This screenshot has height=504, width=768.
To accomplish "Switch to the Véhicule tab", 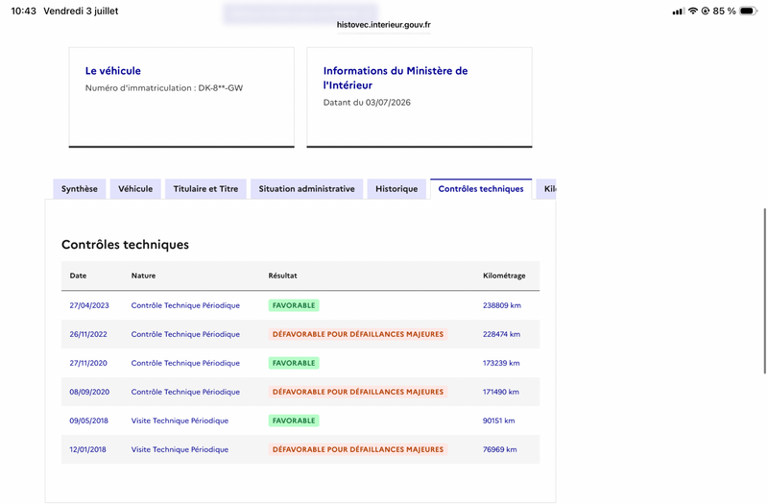I will [x=135, y=189].
